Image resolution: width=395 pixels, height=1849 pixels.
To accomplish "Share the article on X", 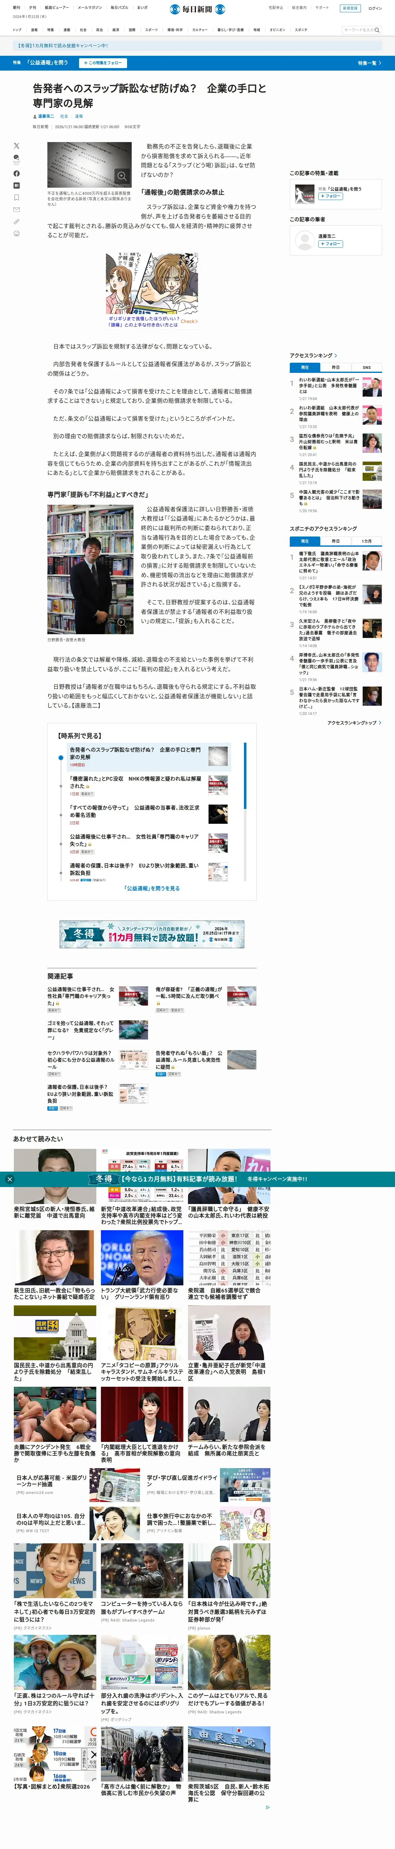I will pyautogui.click(x=17, y=146).
